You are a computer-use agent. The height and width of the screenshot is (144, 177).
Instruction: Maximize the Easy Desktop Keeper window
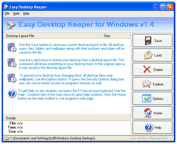pyautogui.click(x=163, y=7)
